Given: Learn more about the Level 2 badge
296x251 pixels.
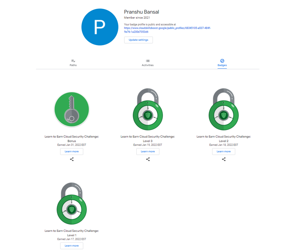Looking at the screenshot, I should (x=224, y=152).
